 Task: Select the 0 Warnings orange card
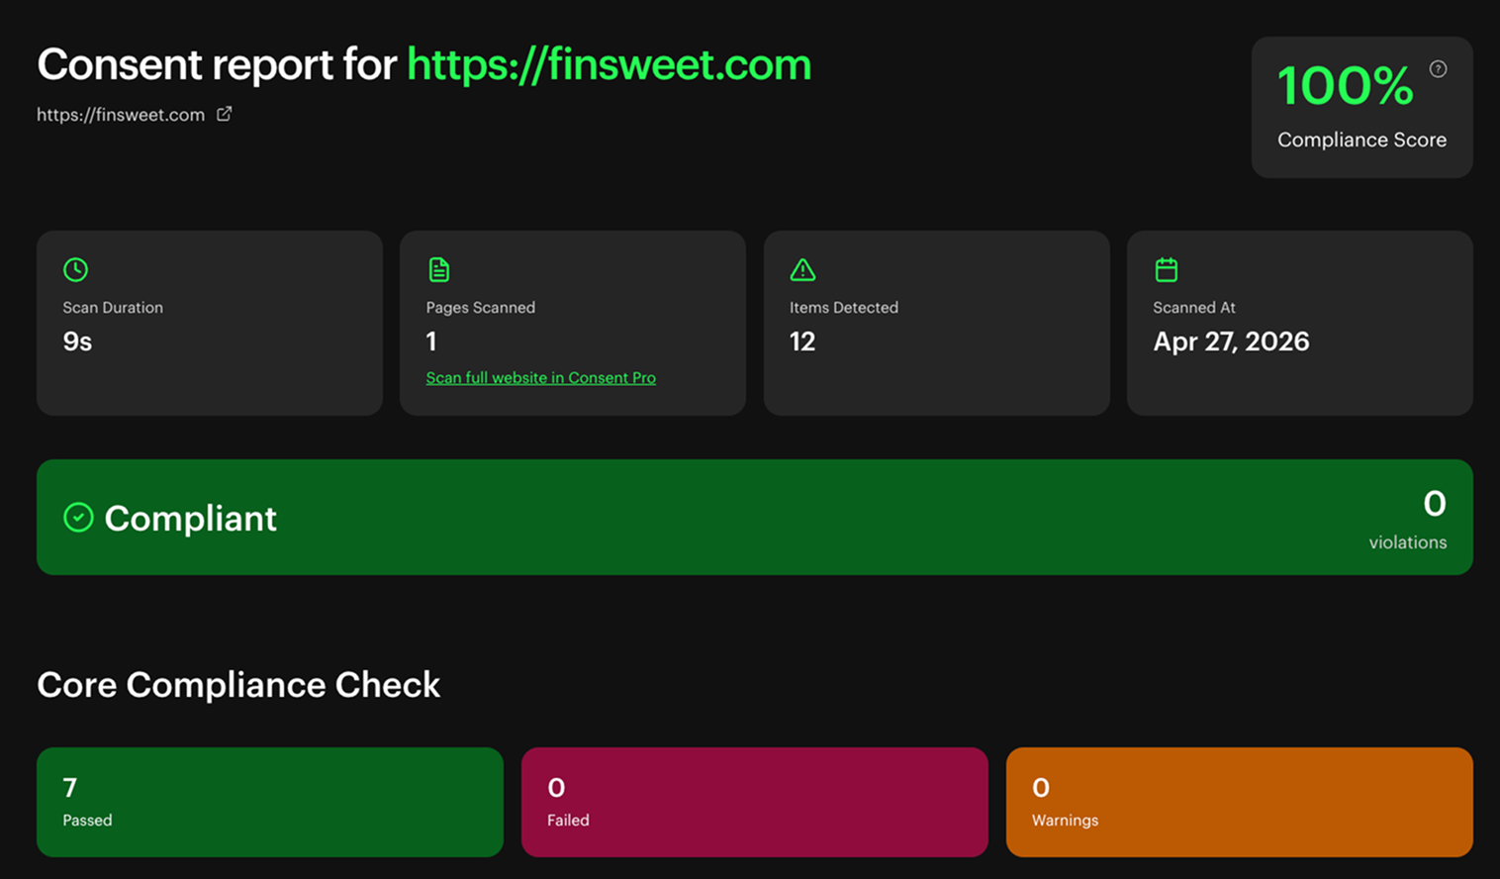[1240, 802]
